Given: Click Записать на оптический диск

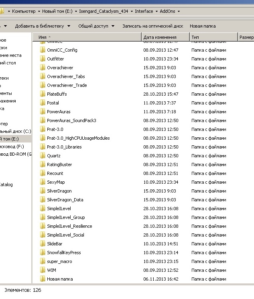Looking at the screenshot, I should [x=153, y=26].
